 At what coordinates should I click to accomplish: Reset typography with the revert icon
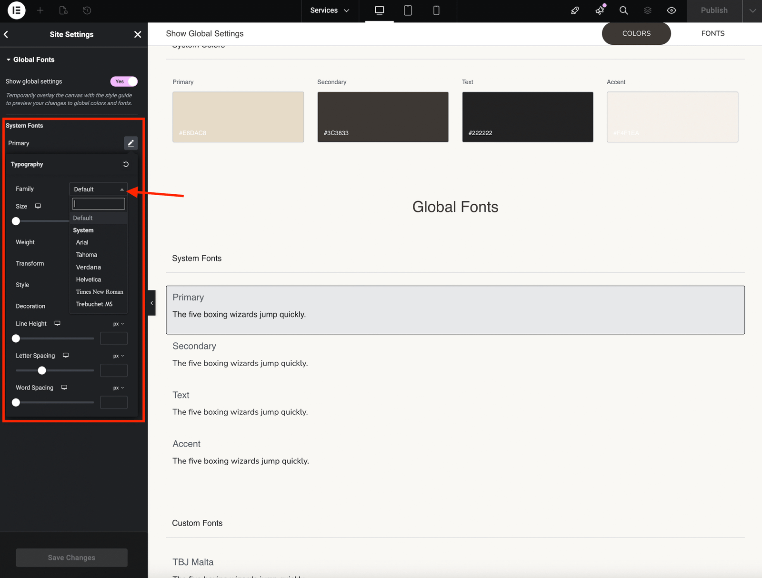[x=126, y=164]
